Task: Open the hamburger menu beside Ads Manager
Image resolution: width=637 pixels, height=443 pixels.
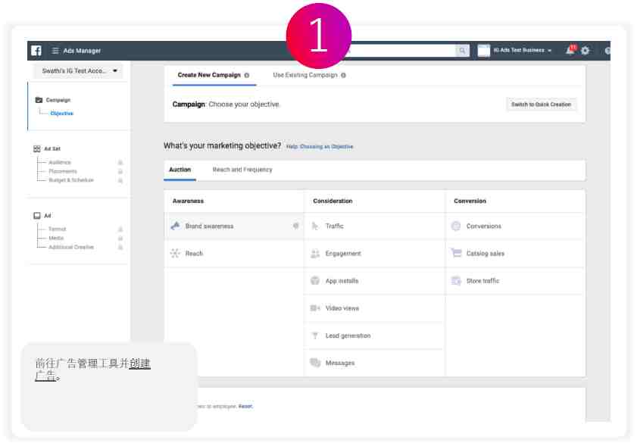Action: tap(55, 50)
